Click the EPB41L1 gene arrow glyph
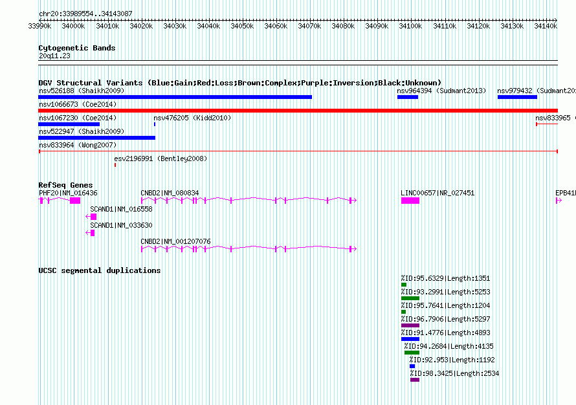The width and height of the screenshot is (576, 405). pos(559,201)
